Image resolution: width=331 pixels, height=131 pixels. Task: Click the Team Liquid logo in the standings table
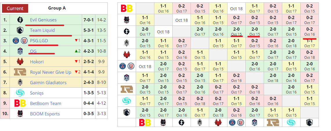20,30
